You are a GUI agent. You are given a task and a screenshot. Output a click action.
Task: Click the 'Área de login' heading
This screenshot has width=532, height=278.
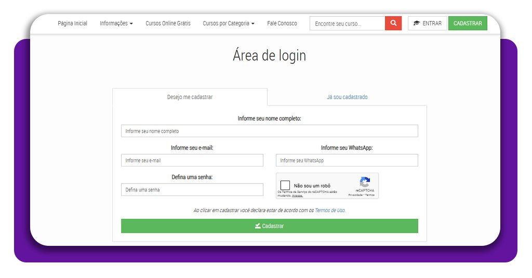pyautogui.click(x=270, y=55)
